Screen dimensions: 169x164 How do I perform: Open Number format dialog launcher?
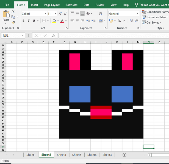click(x=138, y=28)
